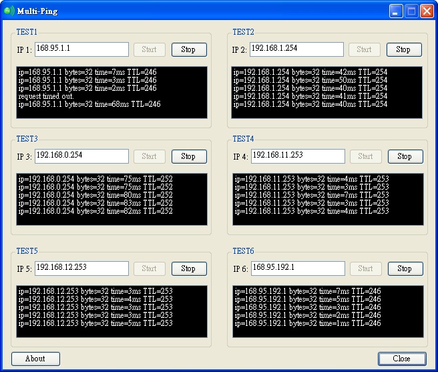Viewport: 438px width, 372px height.
Task: Click the 'IP 6:' label
Action: pos(241,269)
